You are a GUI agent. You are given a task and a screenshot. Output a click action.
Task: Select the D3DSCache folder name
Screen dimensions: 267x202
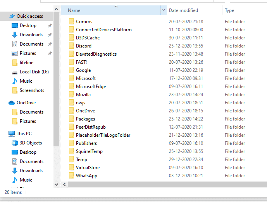point(88,38)
